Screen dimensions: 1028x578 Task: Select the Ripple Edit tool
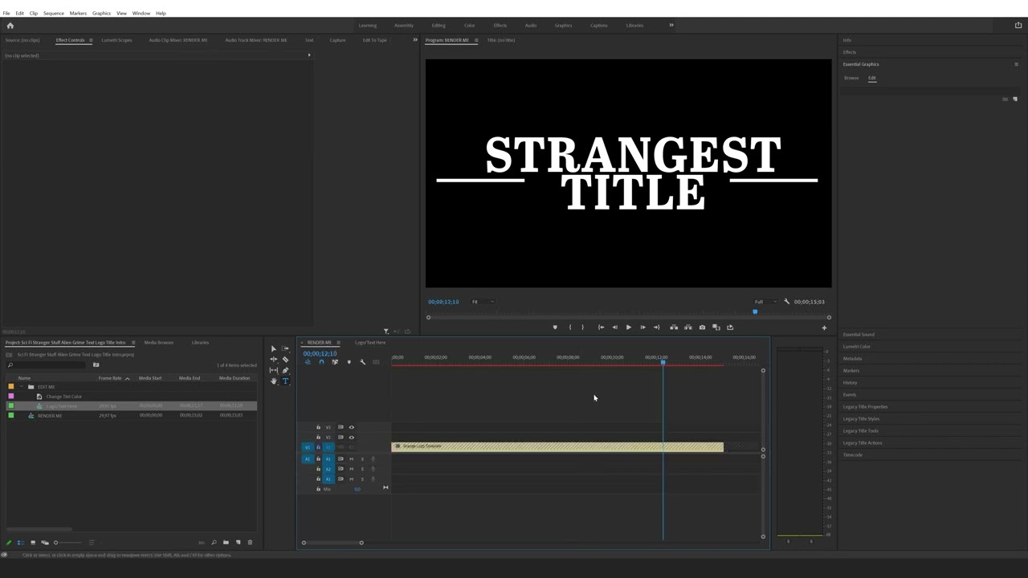point(273,359)
